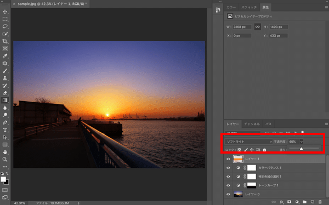Hide the レイヤー 1 layer
The width and height of the screenshot is (329, 205).
pos(228,159)
